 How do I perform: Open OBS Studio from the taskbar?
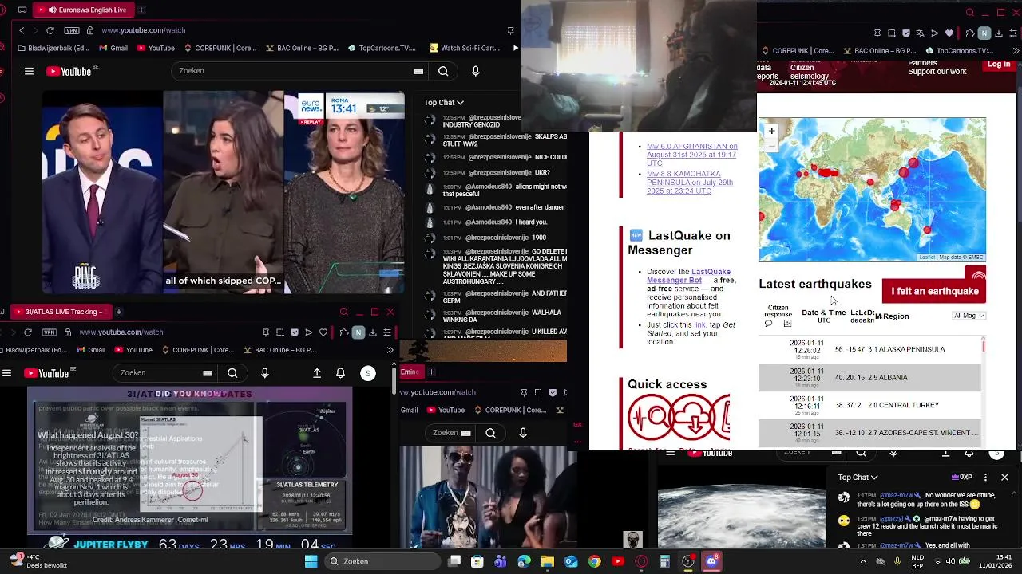pos(688,561)
